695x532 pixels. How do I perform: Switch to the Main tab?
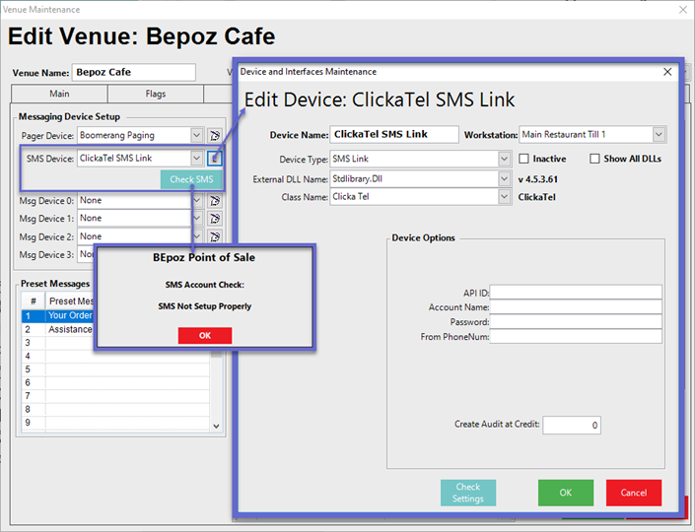59,95
